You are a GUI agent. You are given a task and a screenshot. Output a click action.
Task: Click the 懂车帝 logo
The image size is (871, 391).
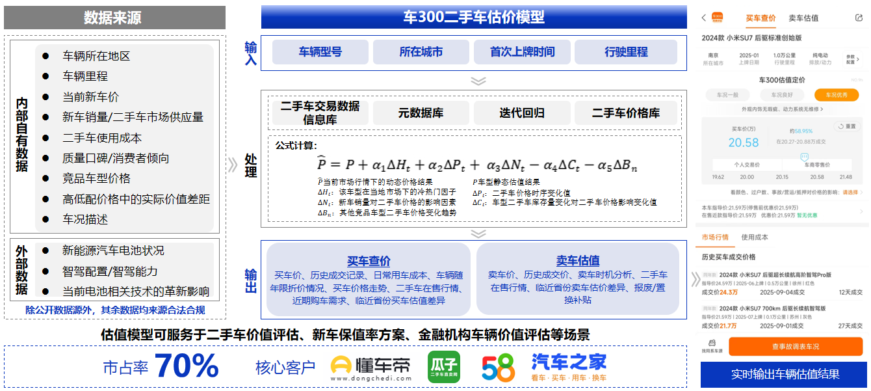[x=370, y=368]
